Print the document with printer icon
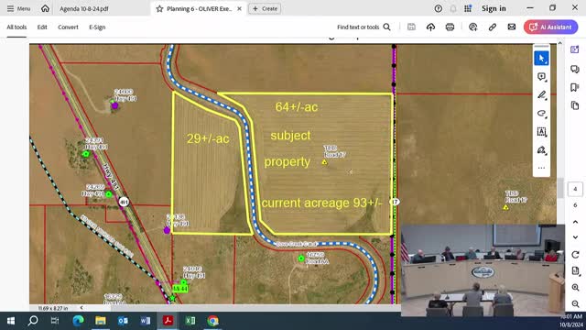Viewport: 586px width, 330px height. click(x=450, y=27)
